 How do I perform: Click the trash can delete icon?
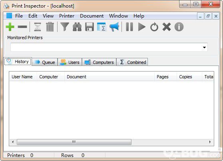[x=50, y=27]
